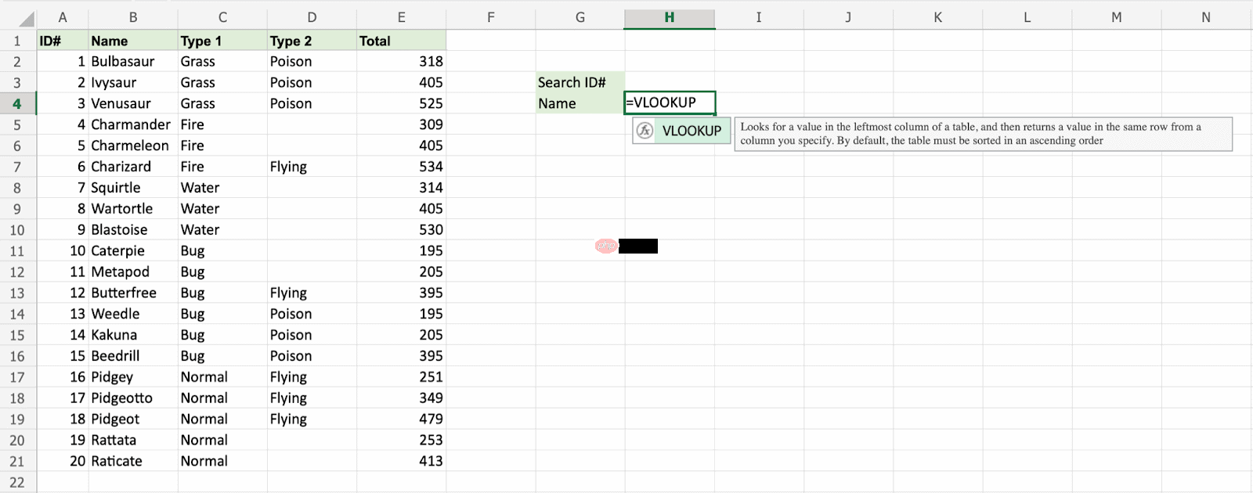Click column A header
Viewport: 1253px width, 493px height.
coord(63,17)
